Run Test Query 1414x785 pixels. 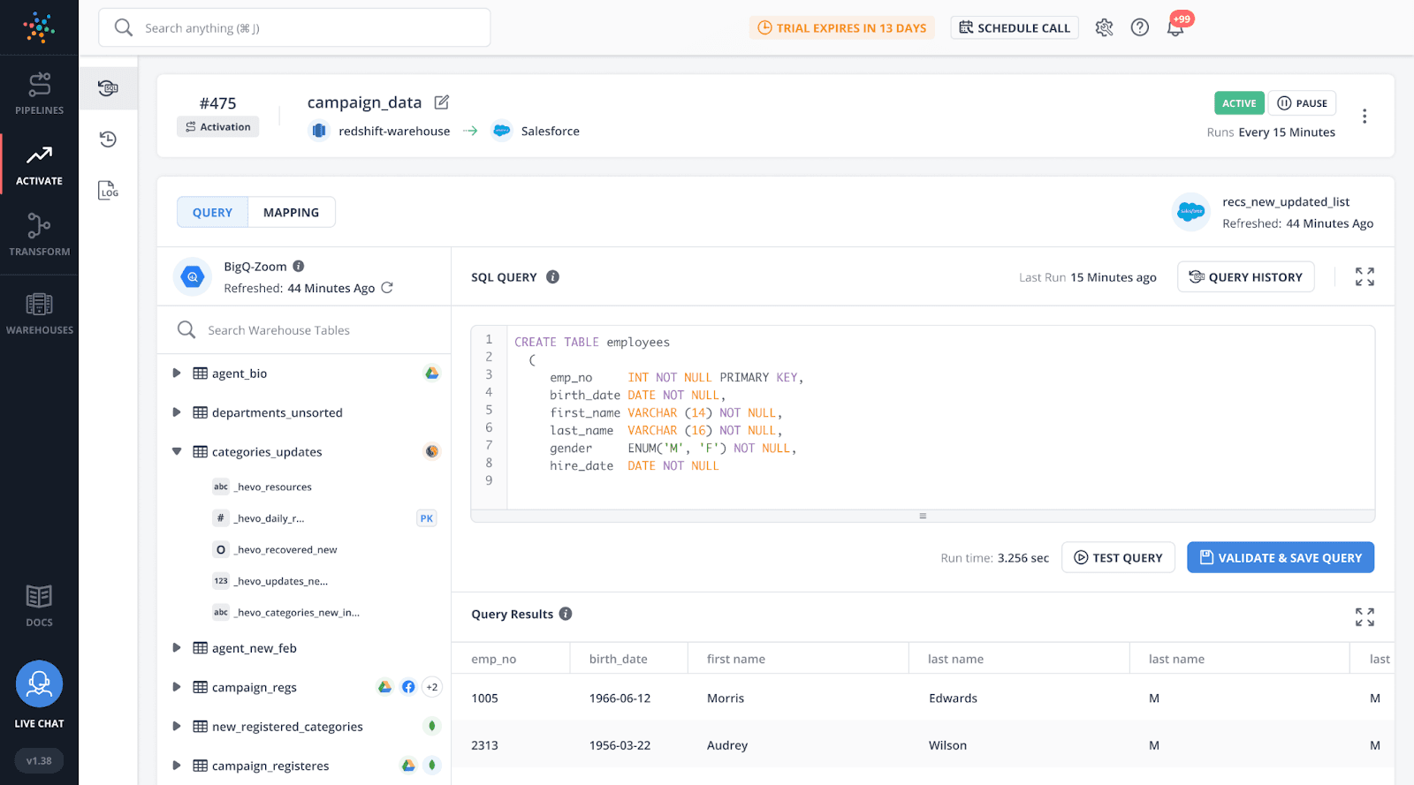(x=1118, y=557)
